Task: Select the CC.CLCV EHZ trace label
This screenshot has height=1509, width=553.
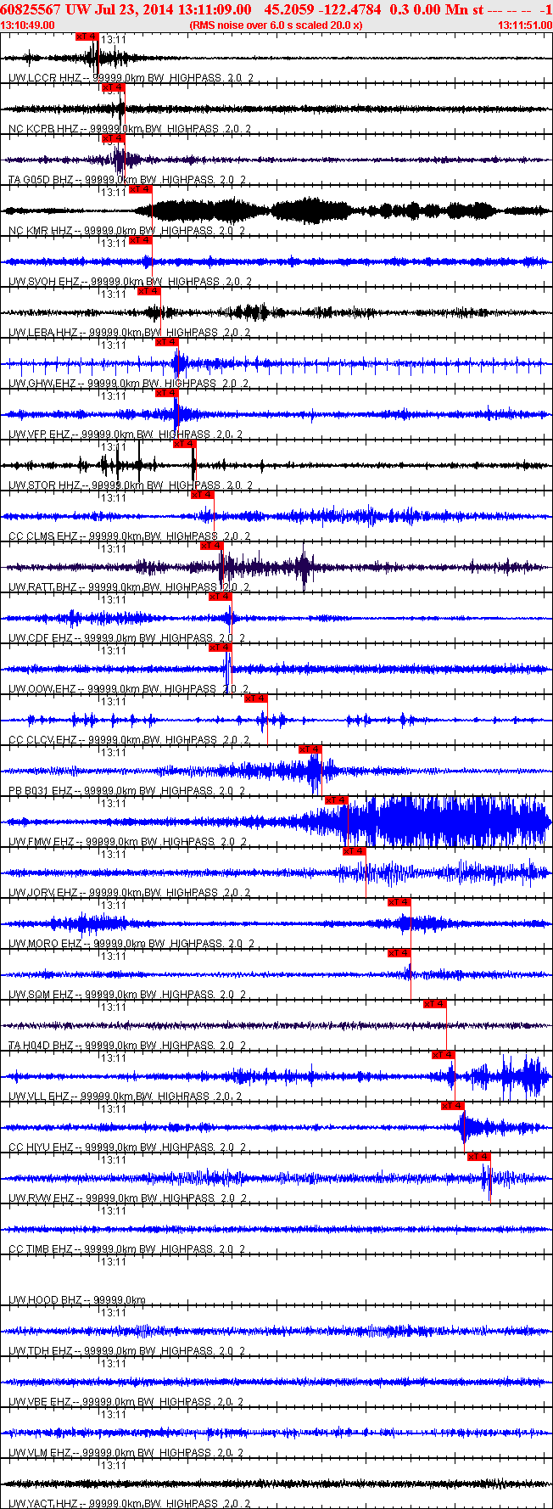Action: [129, 740]
